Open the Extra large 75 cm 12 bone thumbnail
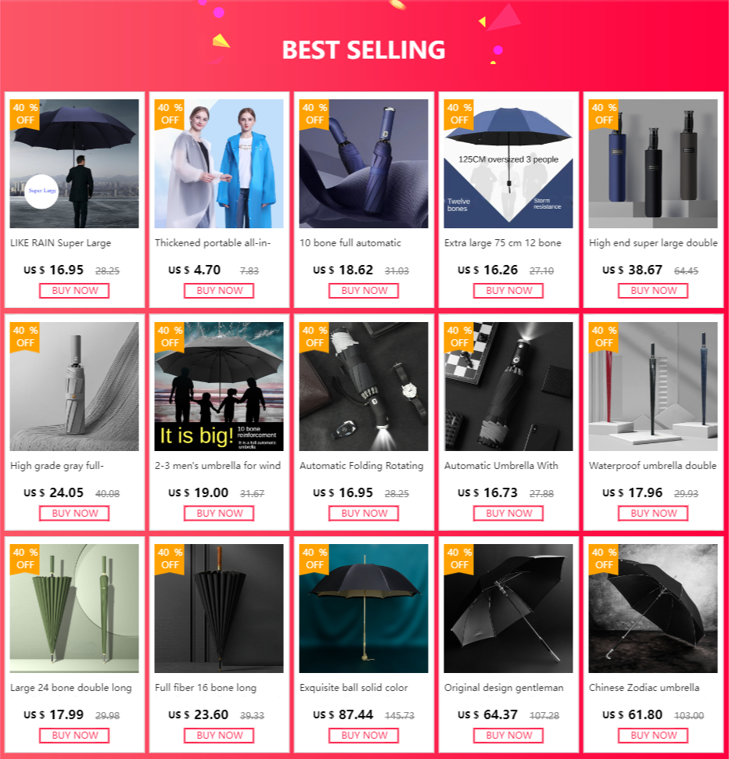The width and height of the screenshot is (729, 759). coord(508,163)
